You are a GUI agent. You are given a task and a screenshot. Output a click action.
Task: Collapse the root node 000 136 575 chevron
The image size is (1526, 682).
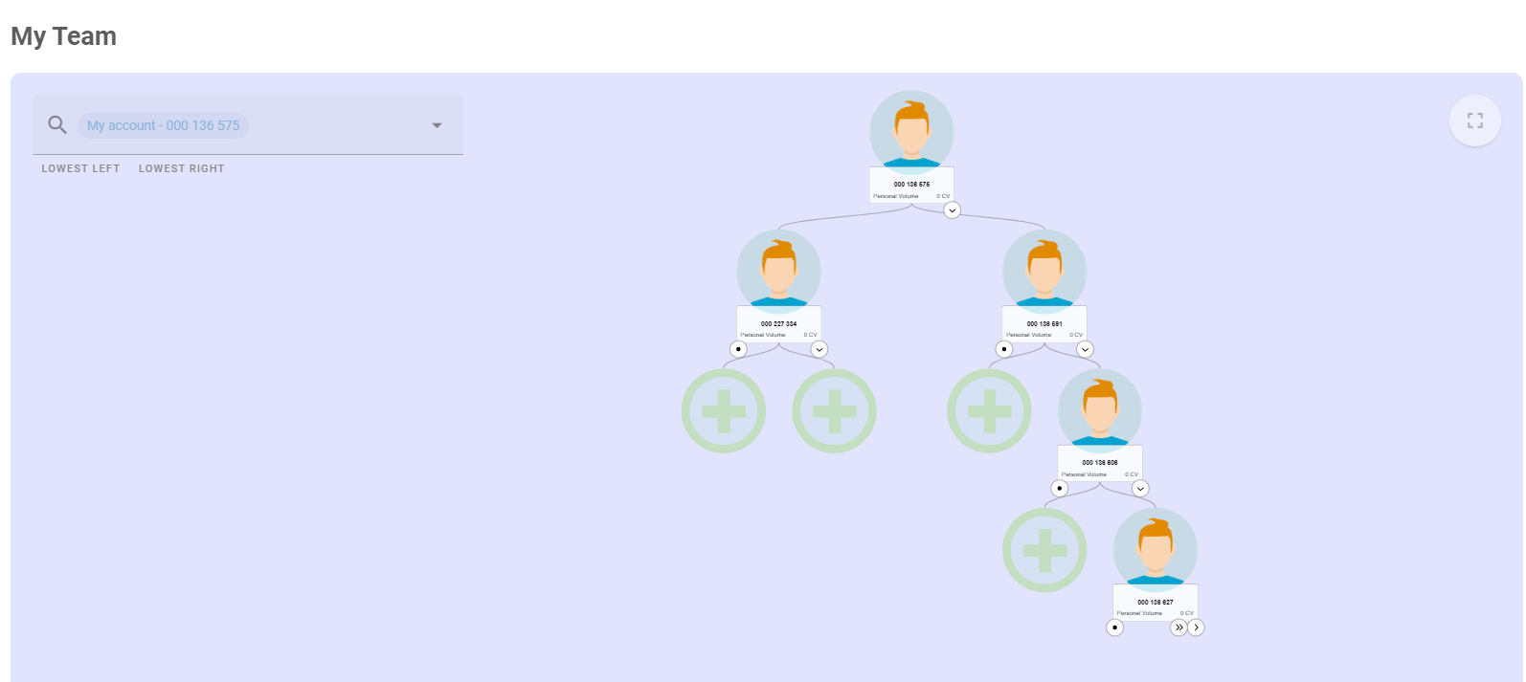tap(952, 210)
